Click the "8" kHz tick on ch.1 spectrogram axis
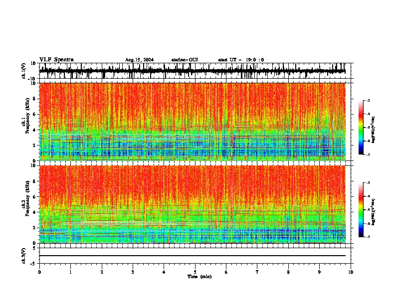 [x=35, y=99]
